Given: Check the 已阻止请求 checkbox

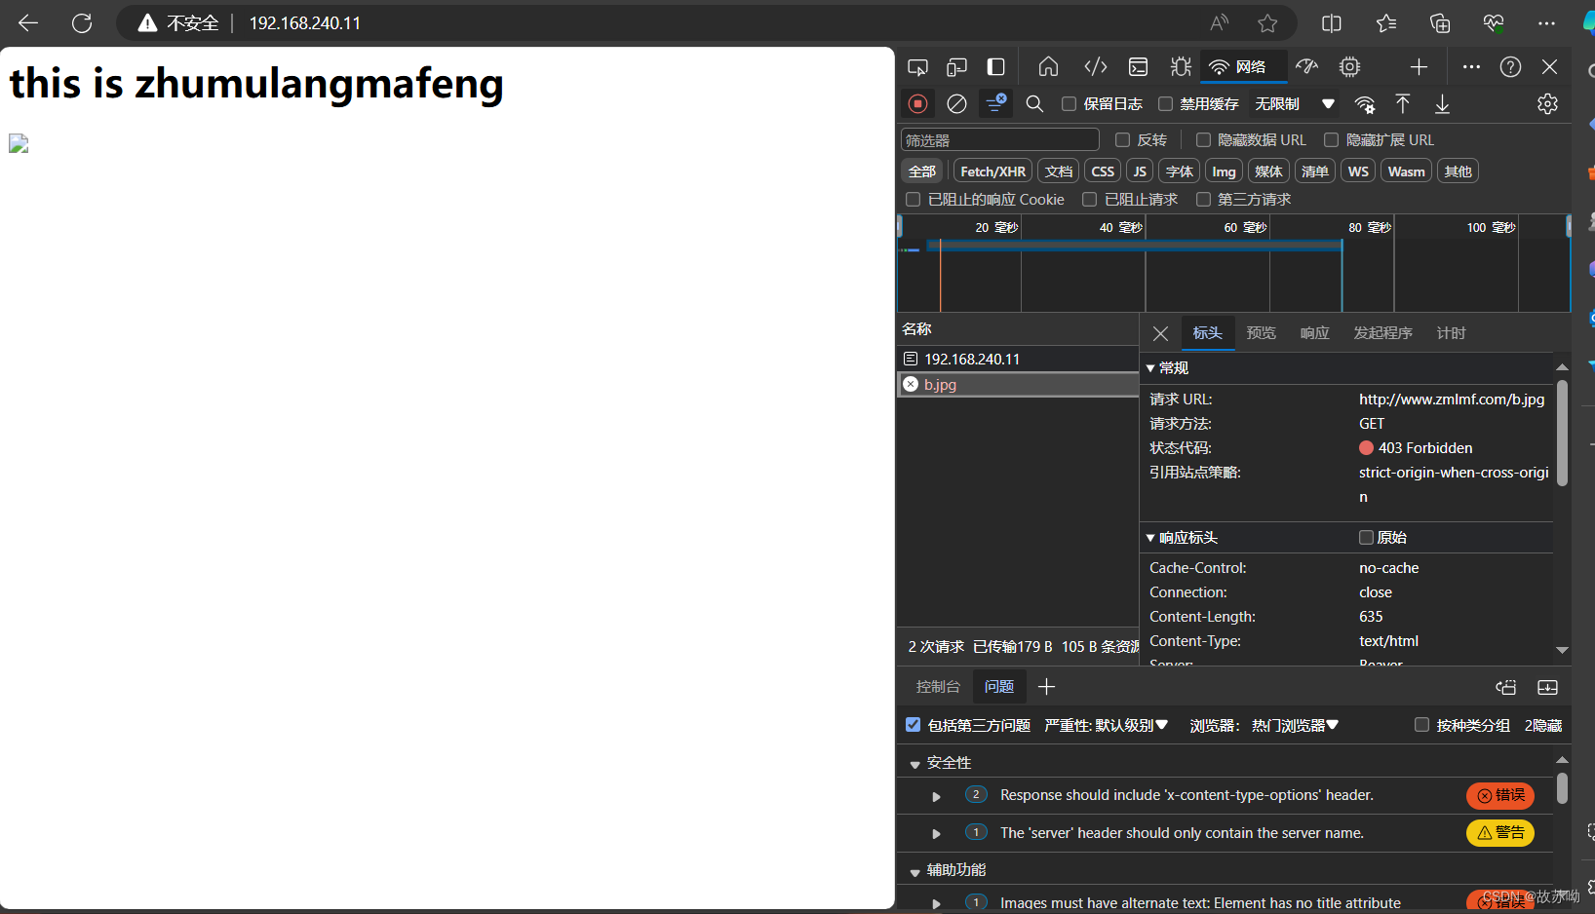Looking at the screenshot, I should pos(1090,199).
